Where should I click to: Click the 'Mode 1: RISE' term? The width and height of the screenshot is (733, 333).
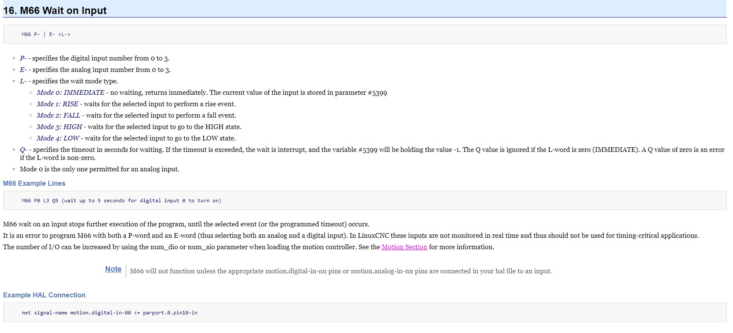tap(57, 104)
